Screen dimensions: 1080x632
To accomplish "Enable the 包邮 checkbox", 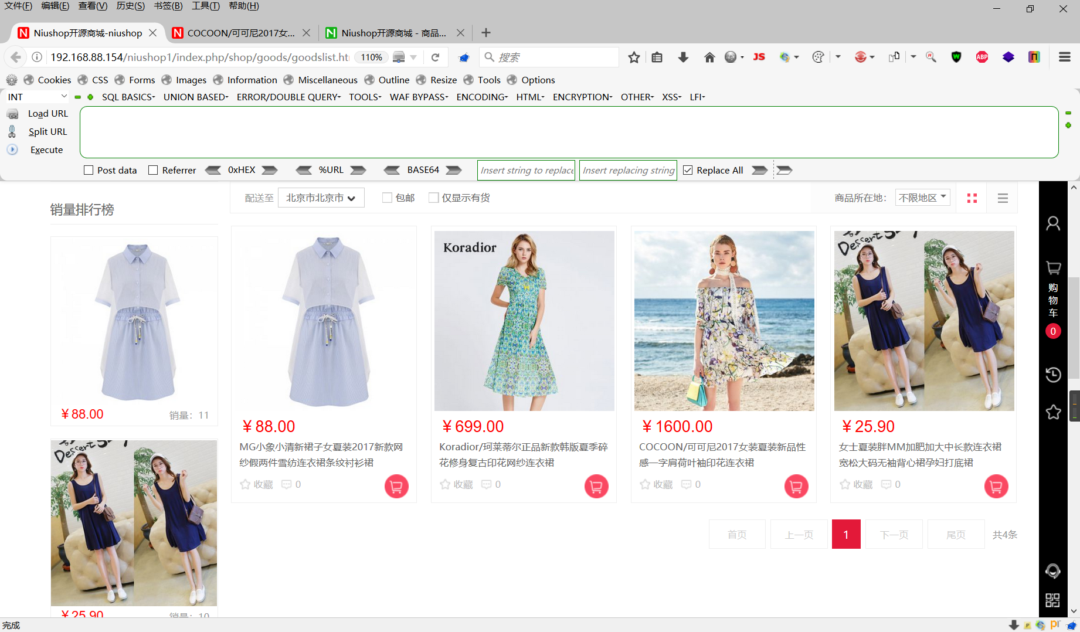I will pyautogui.click(x=387, y=198).
